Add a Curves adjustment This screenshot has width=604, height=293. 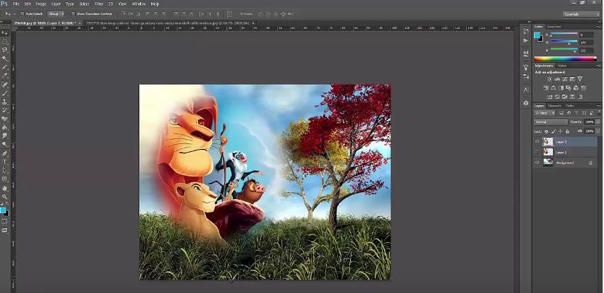click(x=564, y=79)
